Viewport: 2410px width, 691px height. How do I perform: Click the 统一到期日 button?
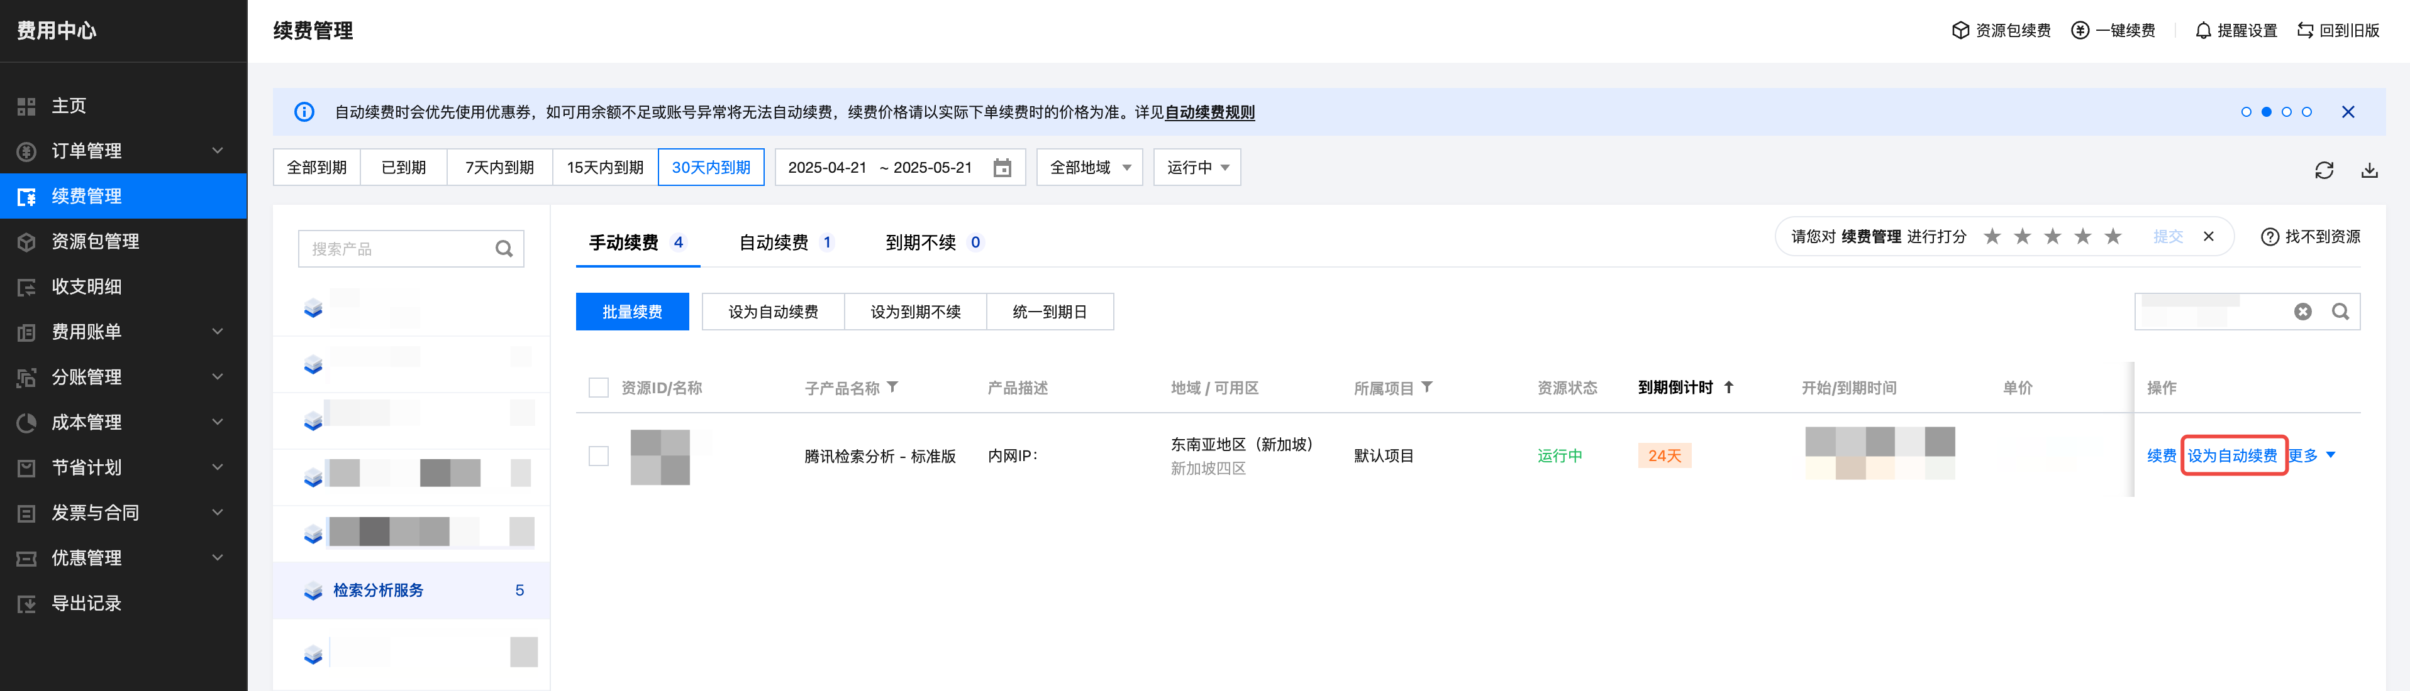coord(1050,312)
